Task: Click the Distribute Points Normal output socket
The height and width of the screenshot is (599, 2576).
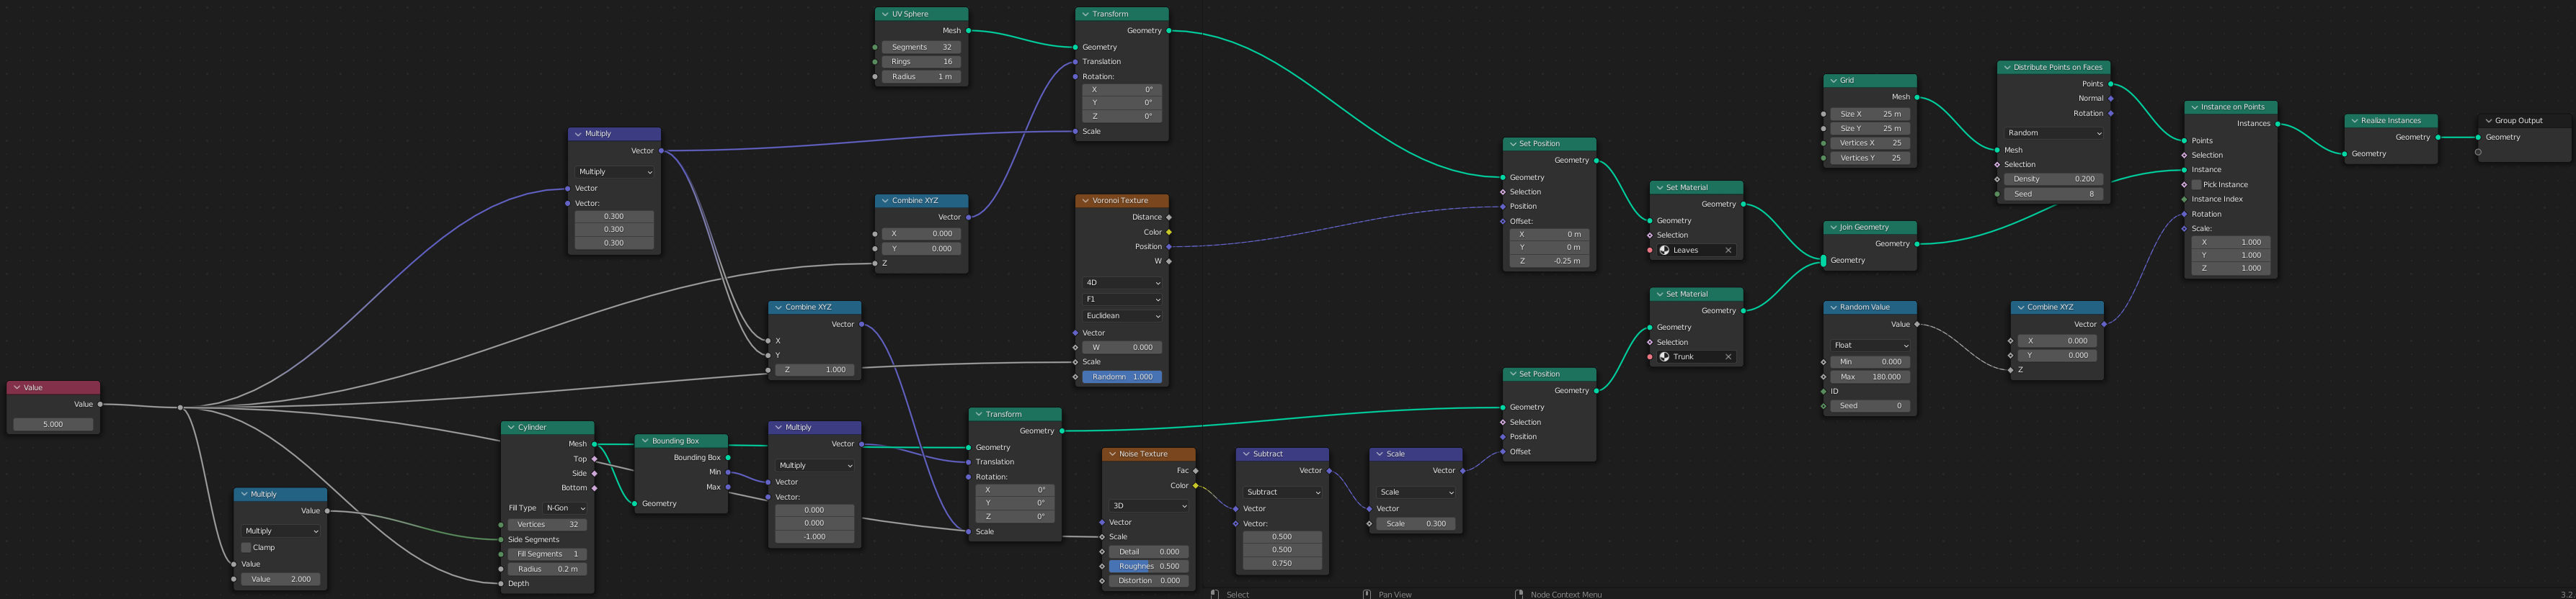Action: tap(2111, 99)
